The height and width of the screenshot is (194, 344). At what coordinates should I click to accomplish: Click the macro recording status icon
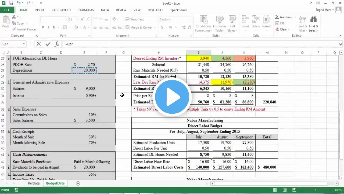point(16,190)
